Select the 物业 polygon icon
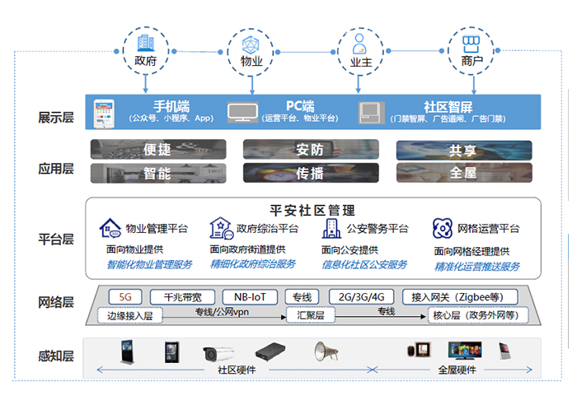This screenshot has width=577, height=414. [251, 45]
